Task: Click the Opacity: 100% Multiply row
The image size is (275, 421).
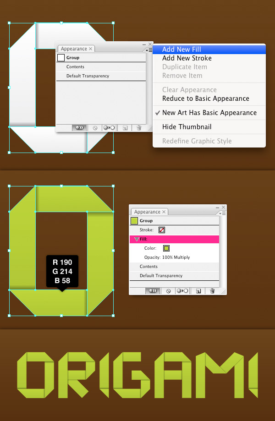Action: pos(167,257)
